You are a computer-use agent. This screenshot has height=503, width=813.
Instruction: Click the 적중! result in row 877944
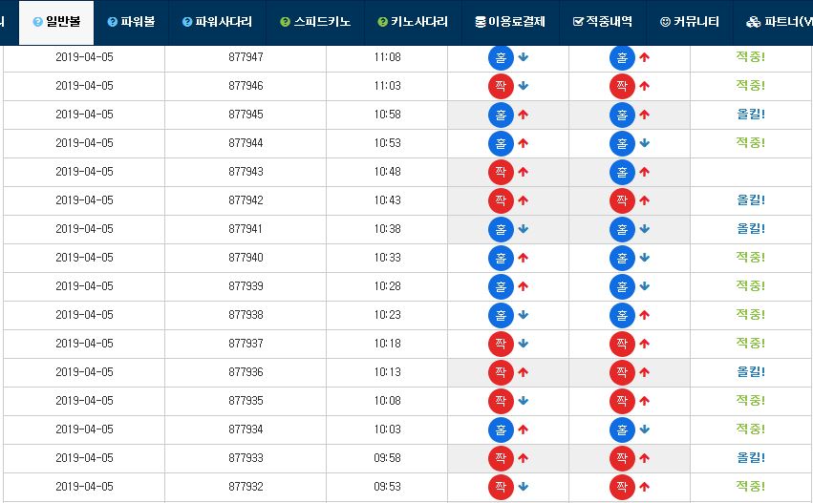coord(751,142)
